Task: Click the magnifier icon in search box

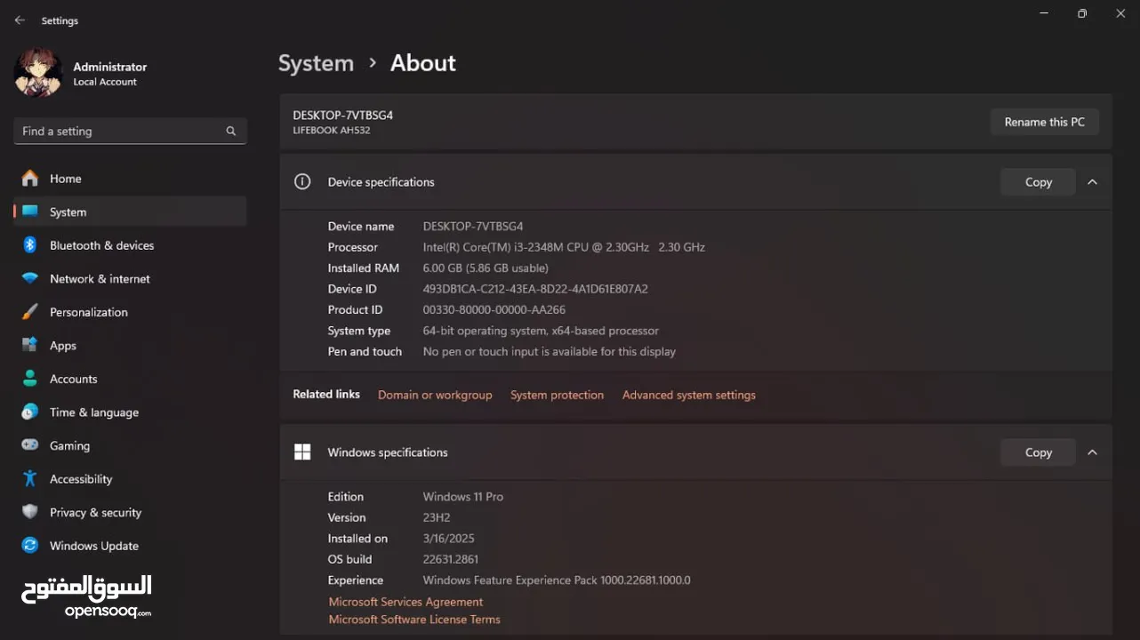Action: point(231,131)
